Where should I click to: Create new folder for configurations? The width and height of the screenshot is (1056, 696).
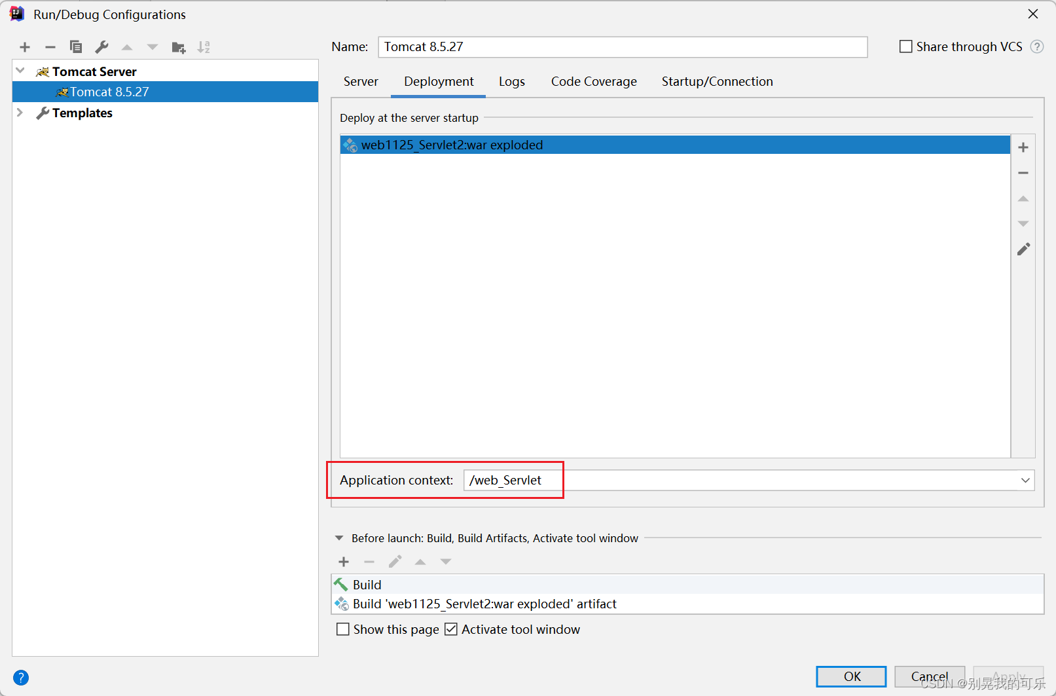tap(178, 47)
